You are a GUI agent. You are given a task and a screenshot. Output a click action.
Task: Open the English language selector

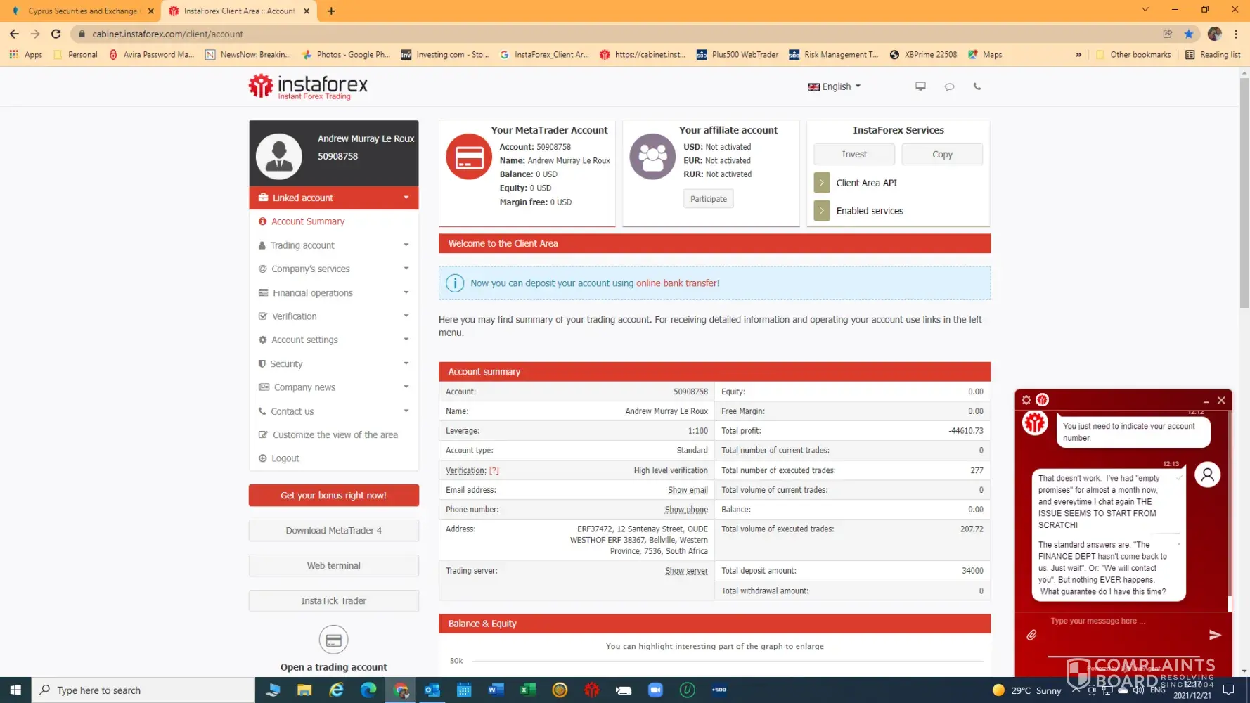tap(835, 86)
